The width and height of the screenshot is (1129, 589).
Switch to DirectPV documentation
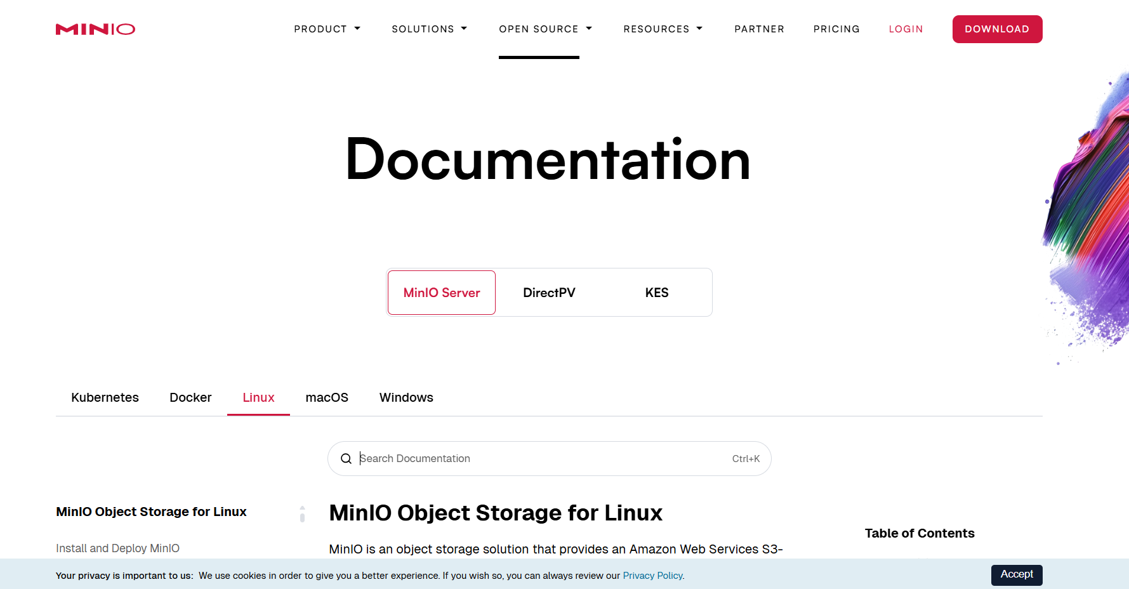[549, 293]
